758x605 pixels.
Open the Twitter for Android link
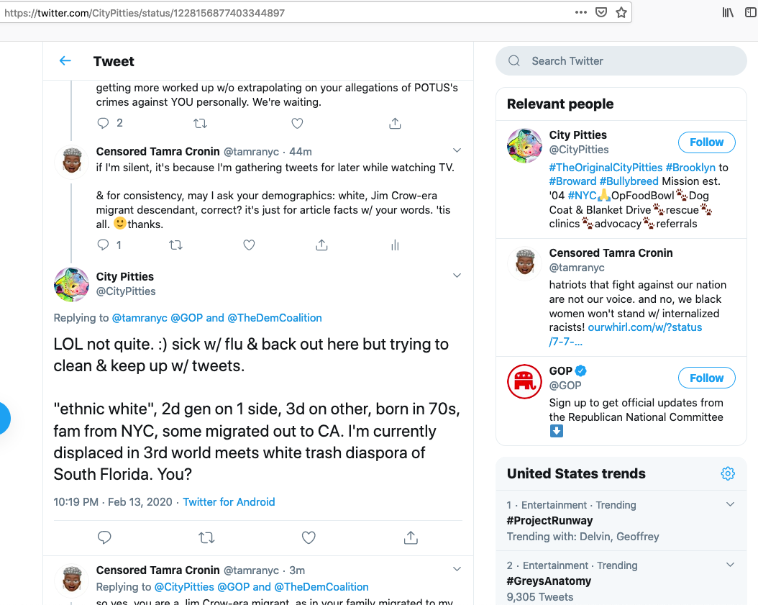pyautogui.click(x=229, y=502)
